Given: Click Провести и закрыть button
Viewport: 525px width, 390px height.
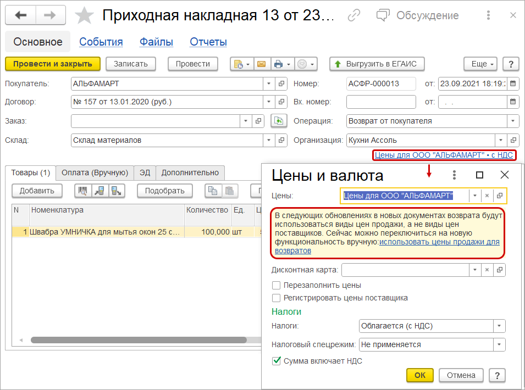Looking at the screenshot, I should (x=53, y=64).
